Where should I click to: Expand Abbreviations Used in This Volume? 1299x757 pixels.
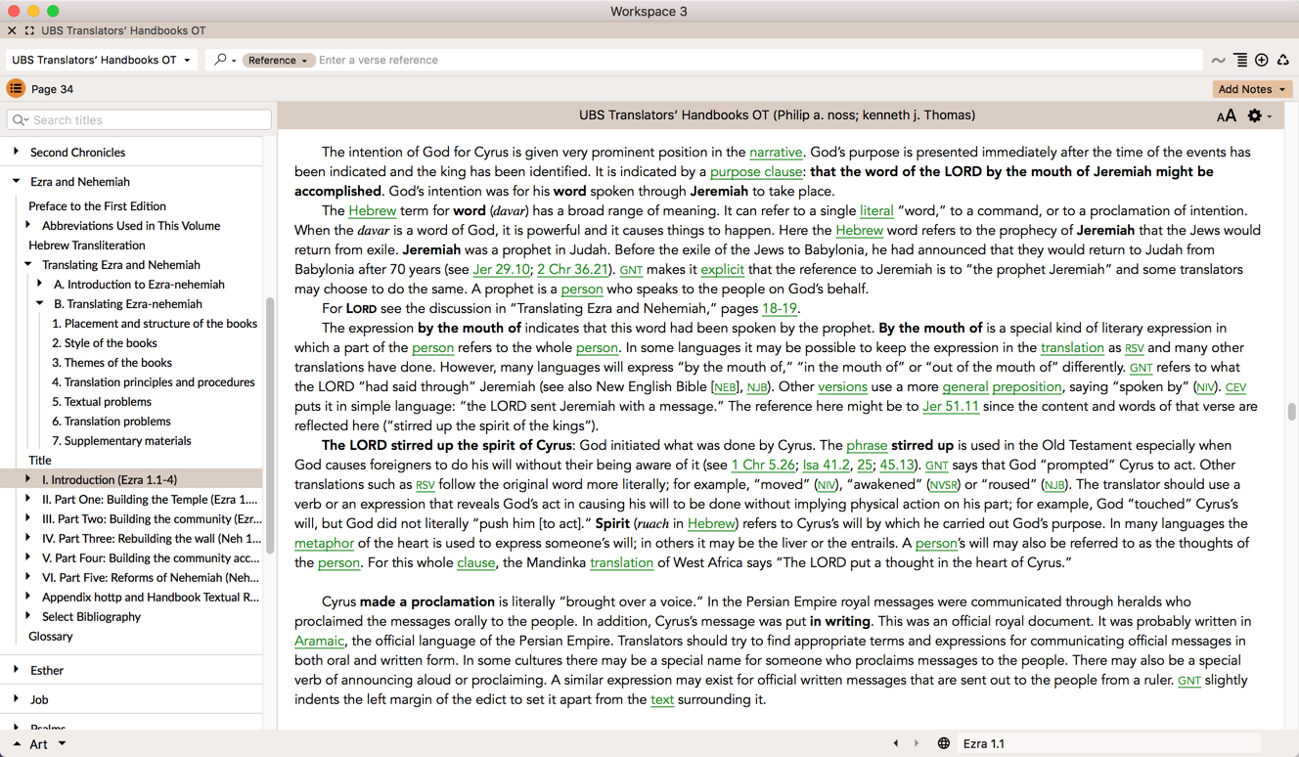[x=27, y=225]
